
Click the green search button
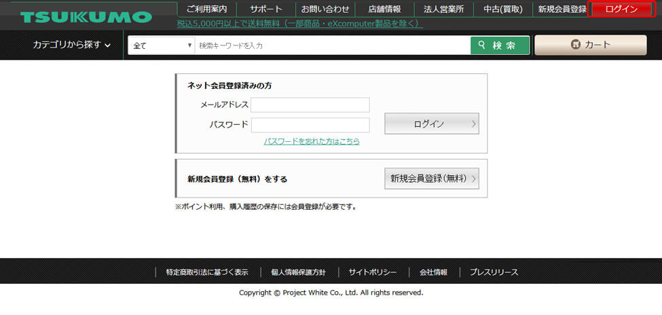pyautogui.click(x=500, y=45)
